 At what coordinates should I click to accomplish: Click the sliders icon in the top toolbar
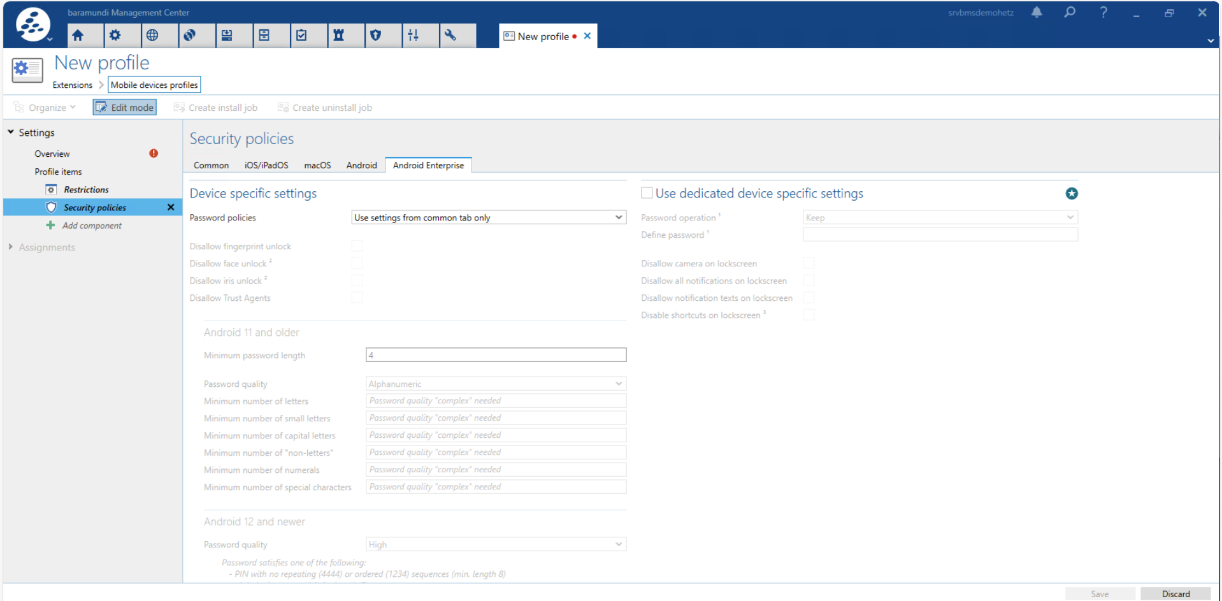[x=413, y=36]
